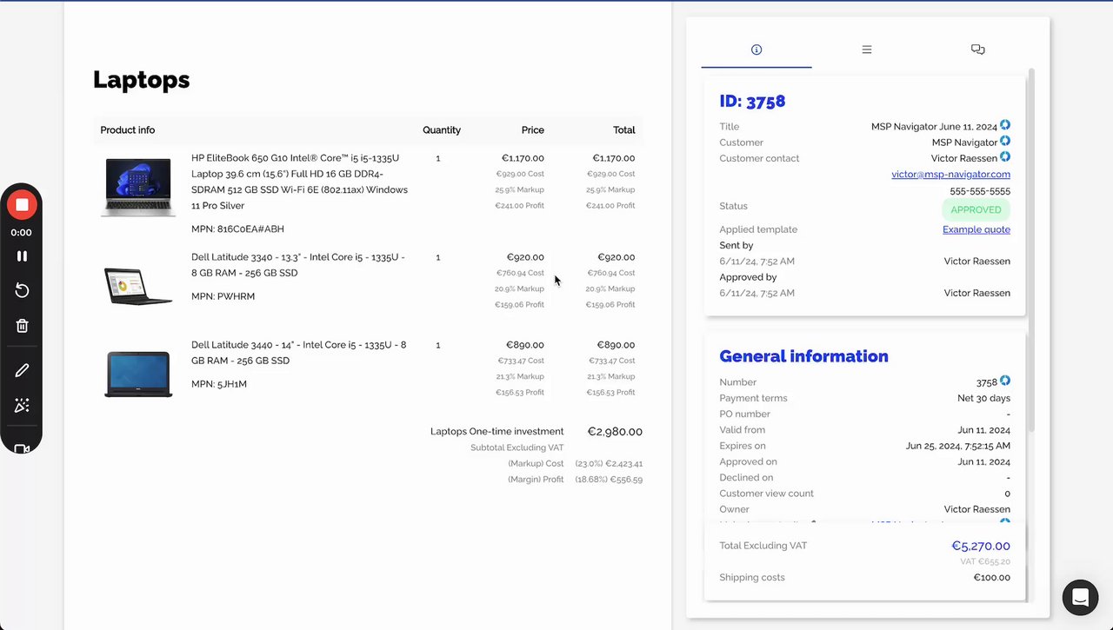Click the Quantity column header
1113x630 pixels.
(x=442, y=130)
